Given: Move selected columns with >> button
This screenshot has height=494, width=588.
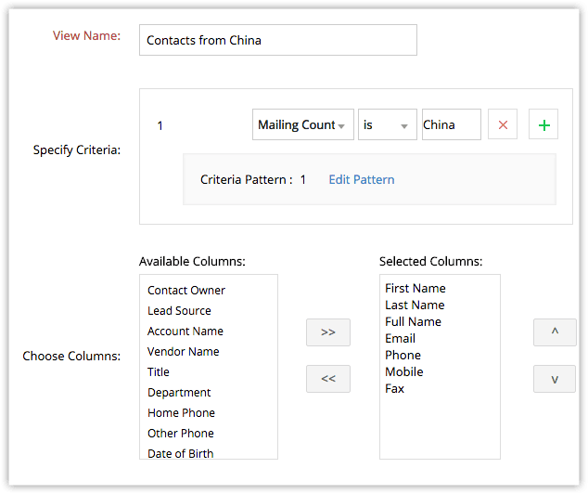Looking at the screenshot, I should click(328, 331).
